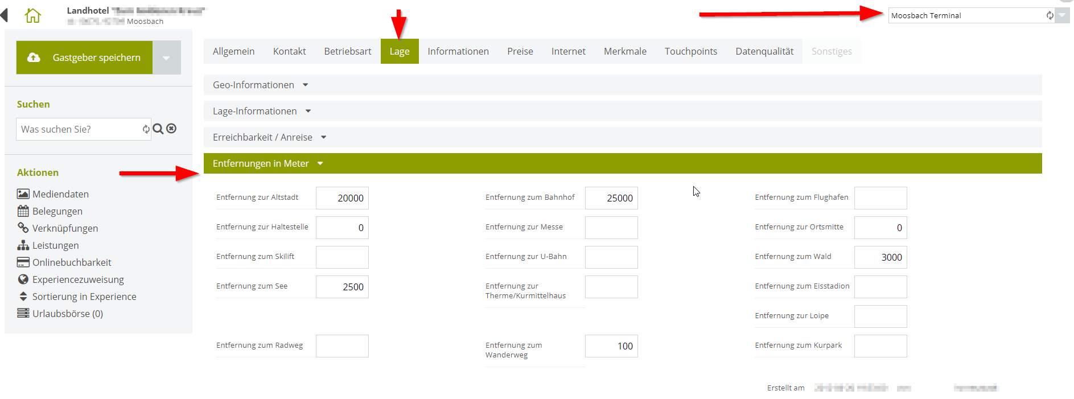This screenshot has width=1074, height=399.
Task: Click the Entfernung zum Bahnhof field
Action: tap(611, 198)
